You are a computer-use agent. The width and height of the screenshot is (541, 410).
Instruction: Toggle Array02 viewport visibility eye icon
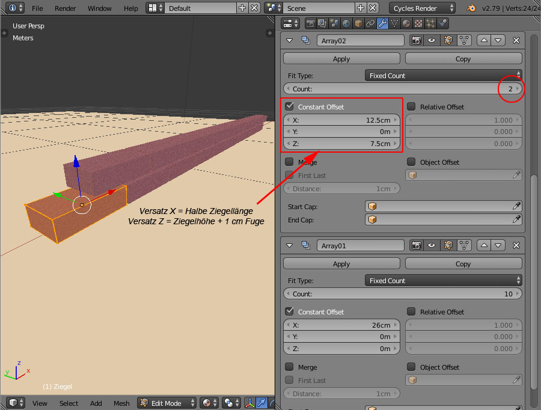[x=432, y=40]
